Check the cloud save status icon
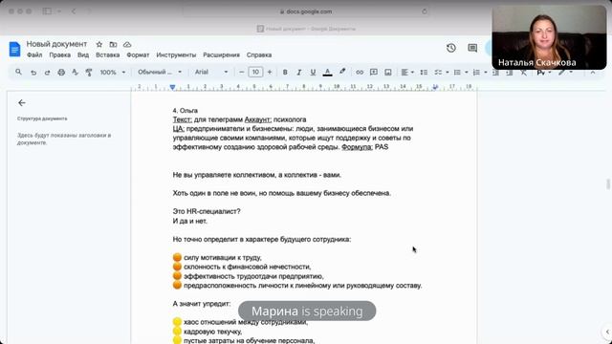Viewport: 612px width, 344px height. (127, 45)
